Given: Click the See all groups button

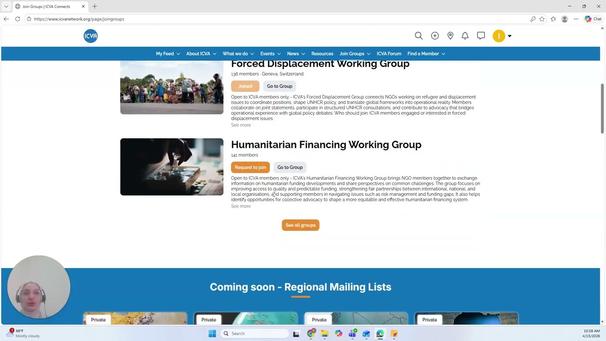Looking at the screenshot, I should 301,225.
